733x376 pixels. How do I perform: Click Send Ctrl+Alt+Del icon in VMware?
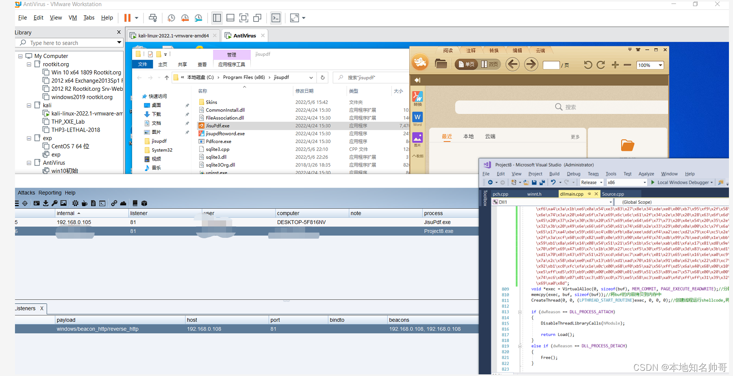(x=153, y=18)
